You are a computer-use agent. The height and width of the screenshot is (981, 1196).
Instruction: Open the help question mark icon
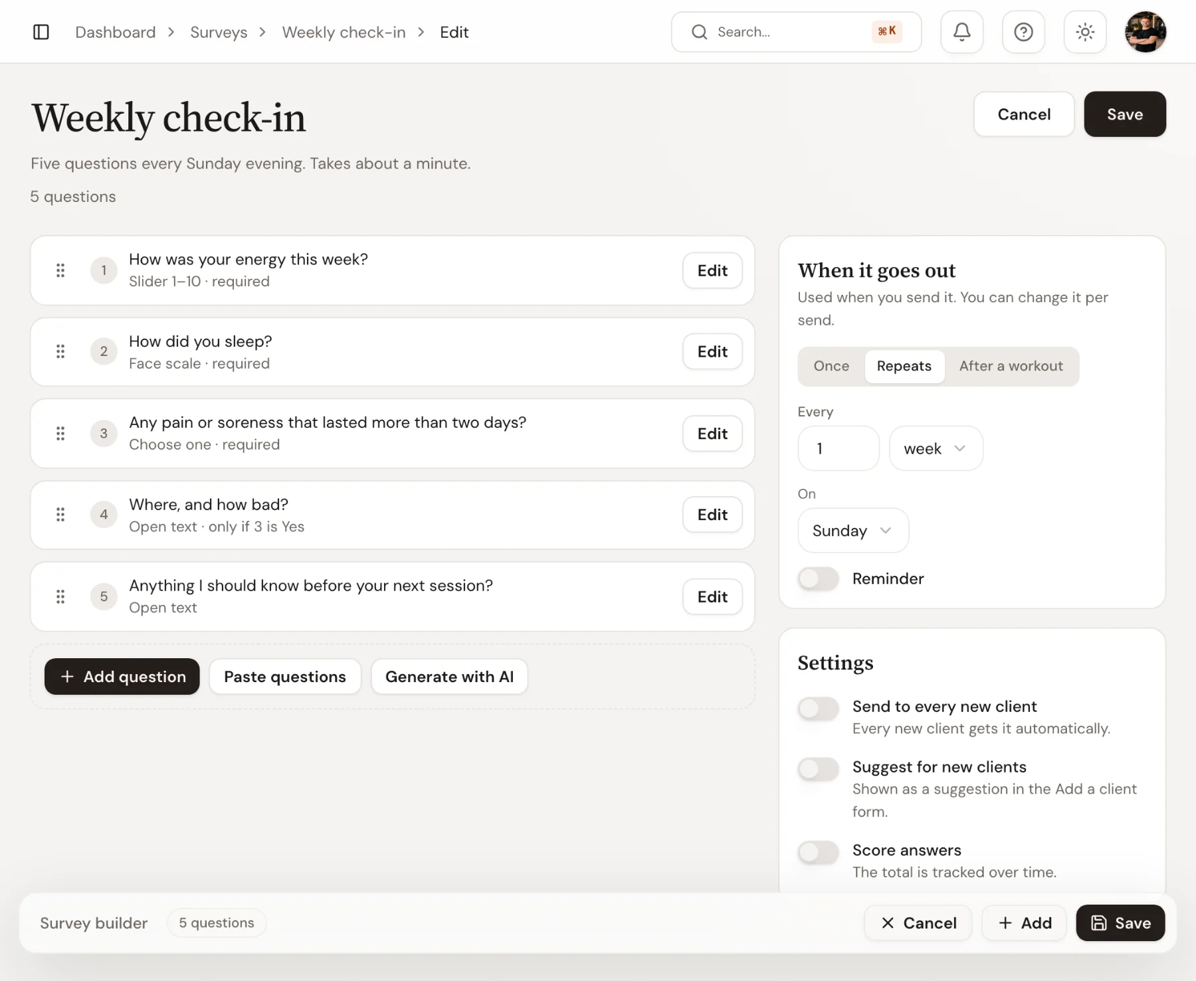tap(1023, 32)
